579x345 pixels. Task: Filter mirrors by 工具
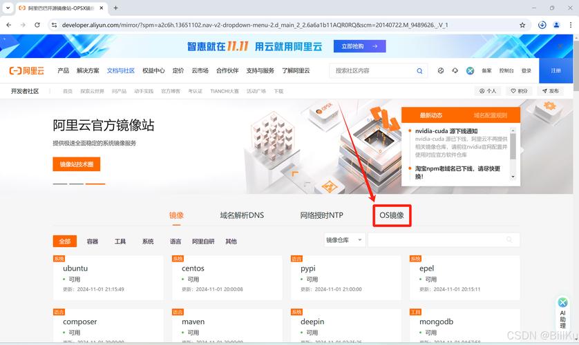click(x=120, y=241)
